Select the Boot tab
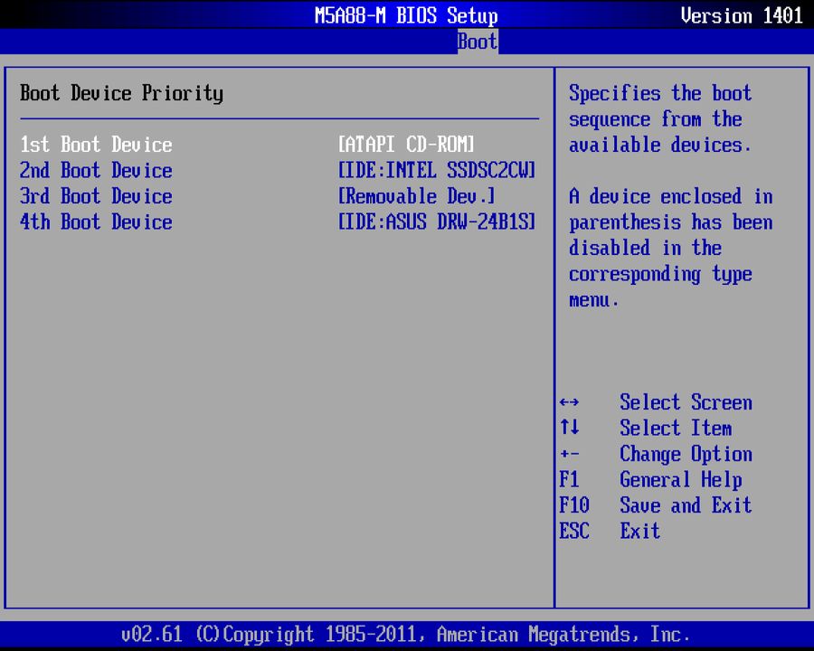 click(x=477, y=42)
